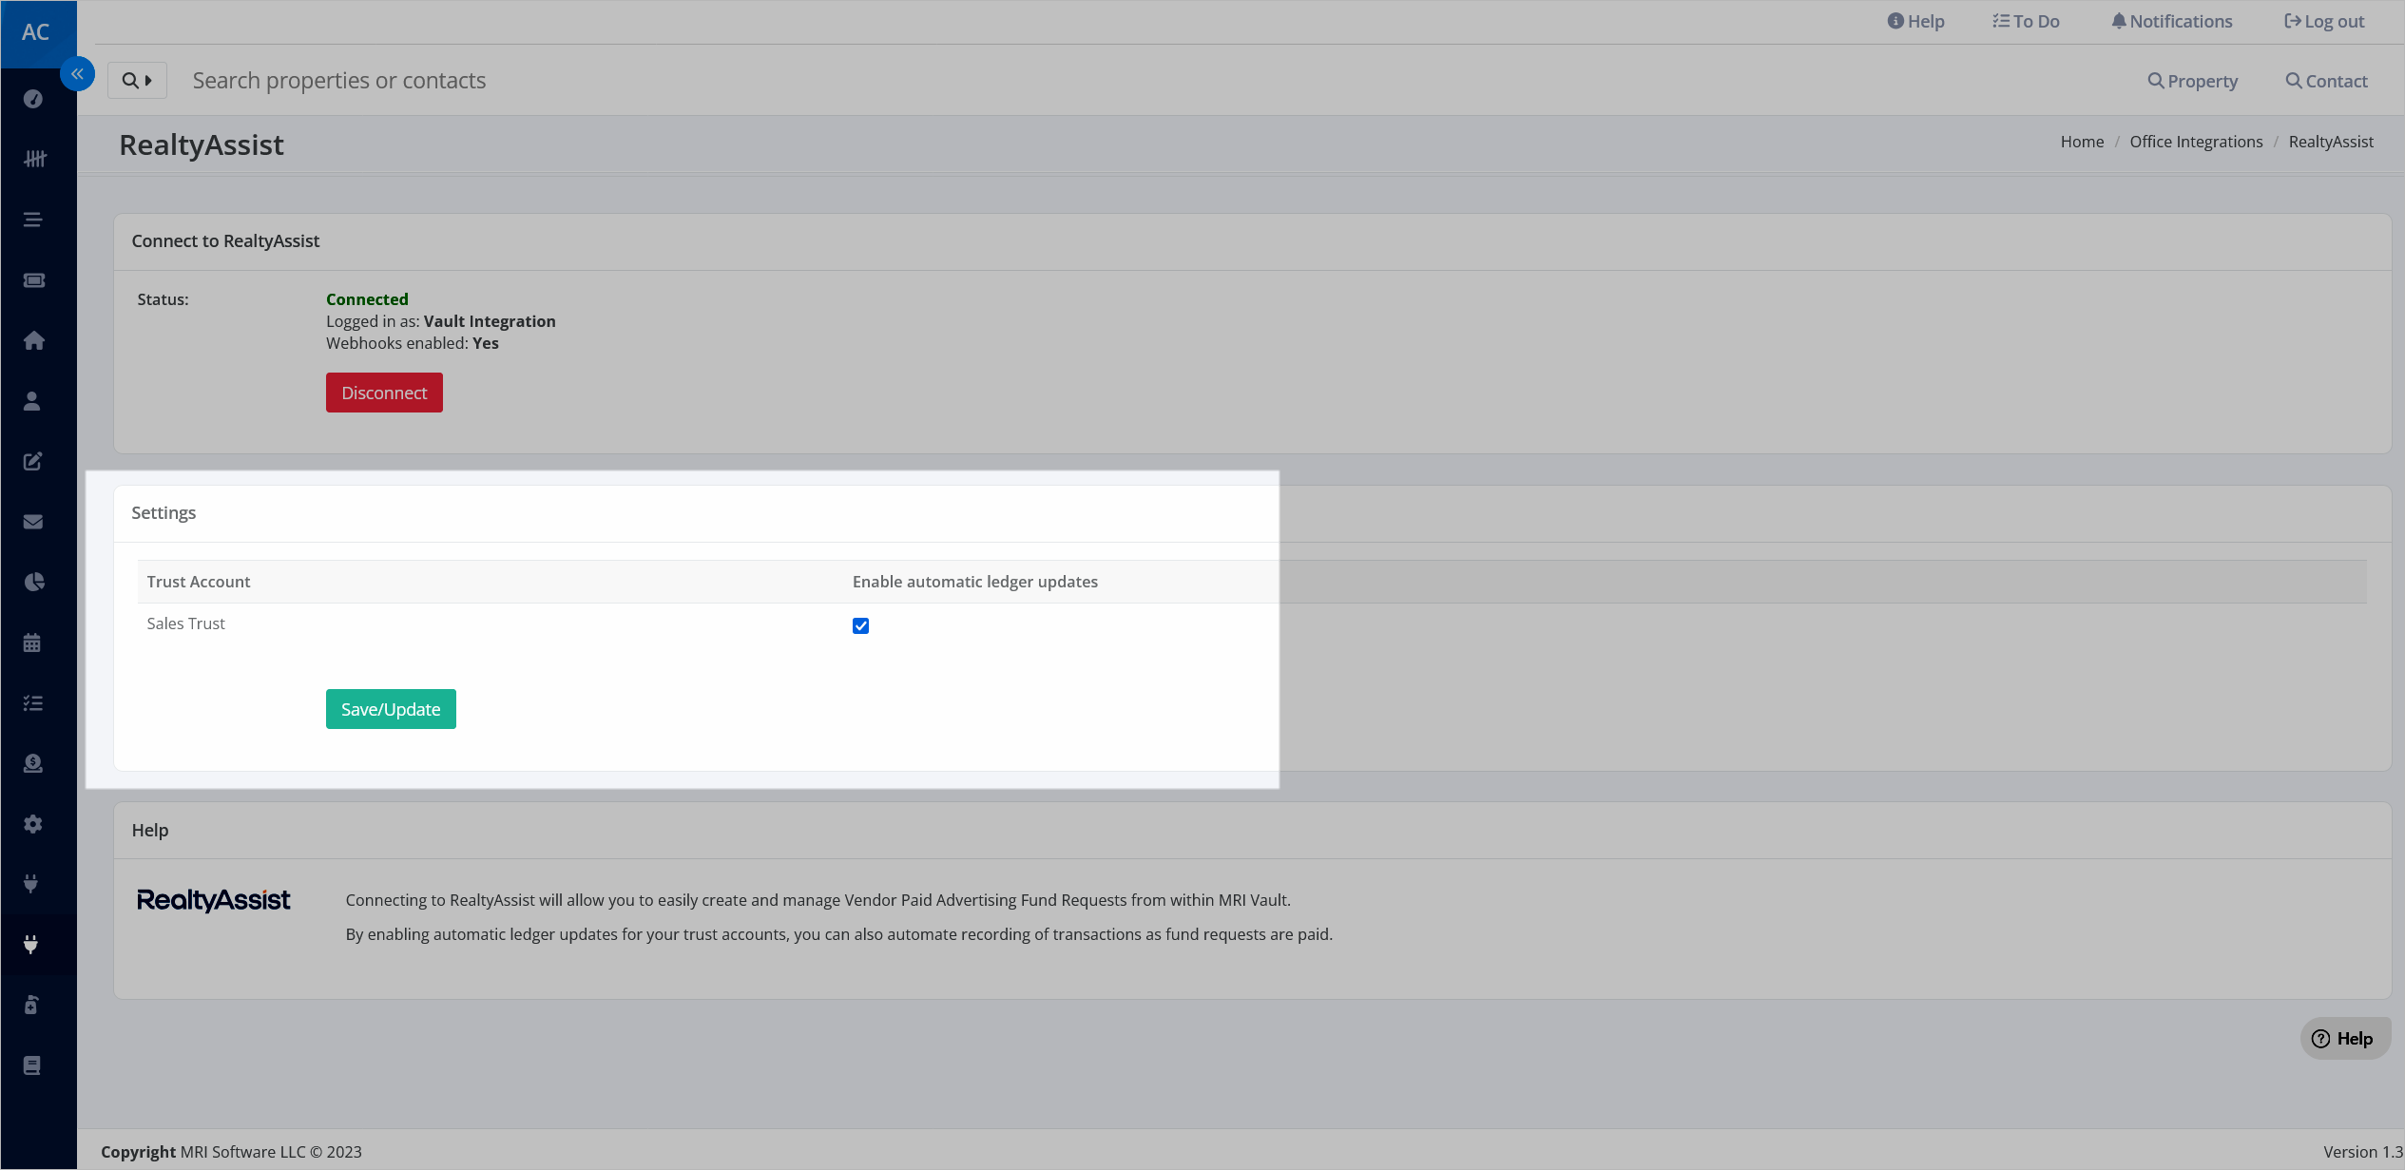This screenshot has width=2405, height=1170.
Task: Click the Vault Integration text
Action: [490, 321]
